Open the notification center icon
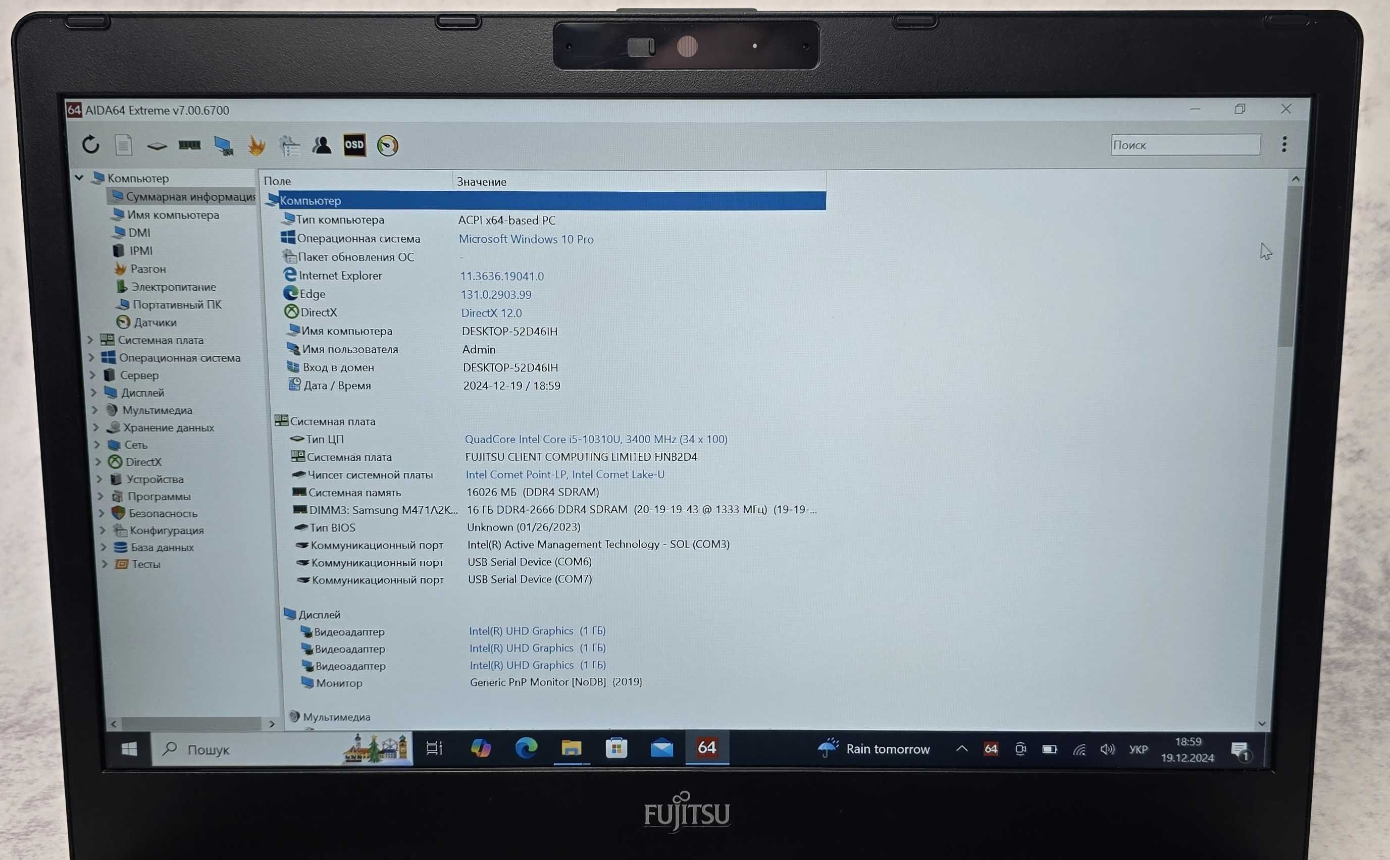This screenshot has height=860, width=1390. click(x=1240, y=751)
